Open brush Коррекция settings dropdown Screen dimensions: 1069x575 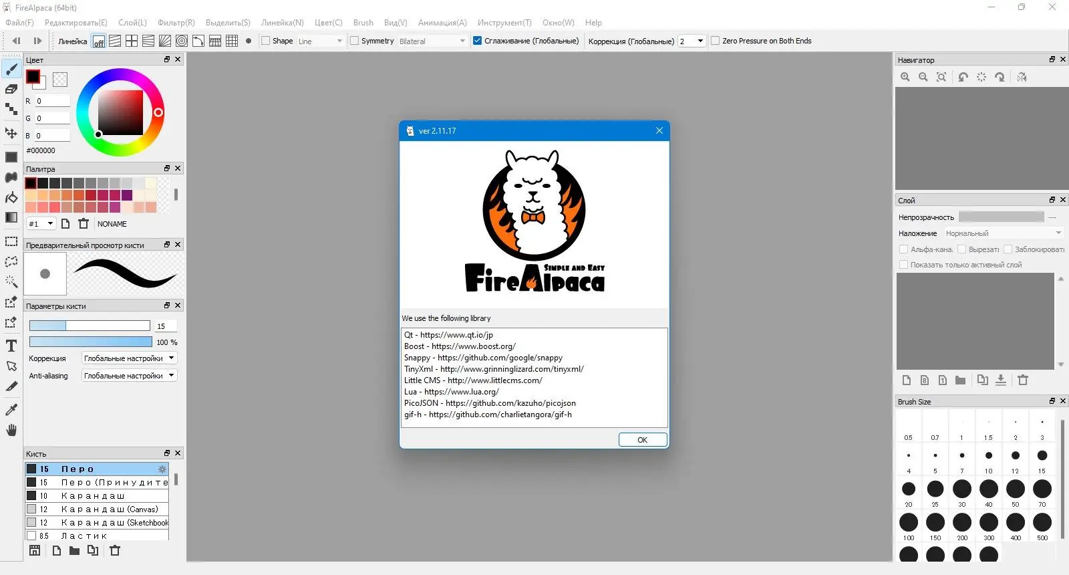[x=129, y=358]
